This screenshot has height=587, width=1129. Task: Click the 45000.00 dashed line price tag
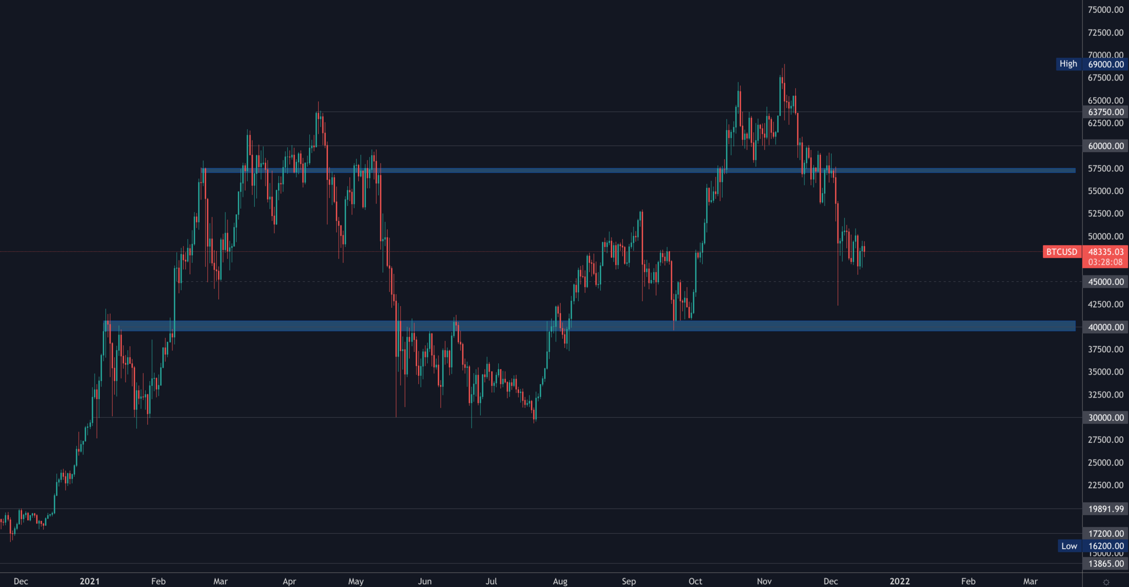pyautogui.click(x=1106, y=282)
